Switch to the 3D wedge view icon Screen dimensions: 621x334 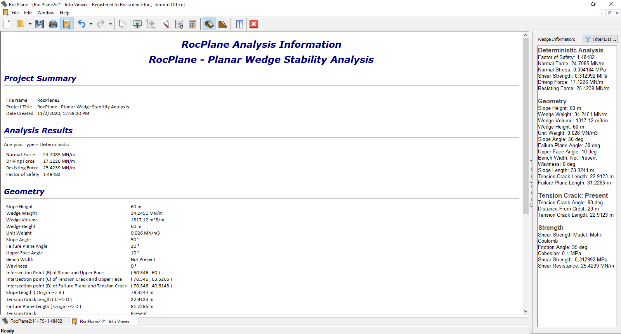(209, 24)
